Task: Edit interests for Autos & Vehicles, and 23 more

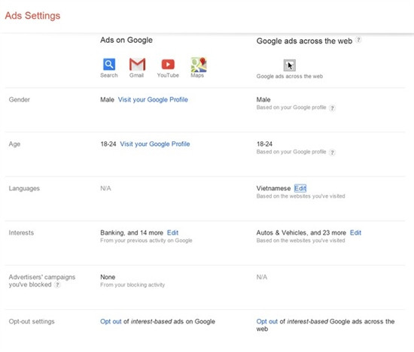Action: click(x=355, y=232)
